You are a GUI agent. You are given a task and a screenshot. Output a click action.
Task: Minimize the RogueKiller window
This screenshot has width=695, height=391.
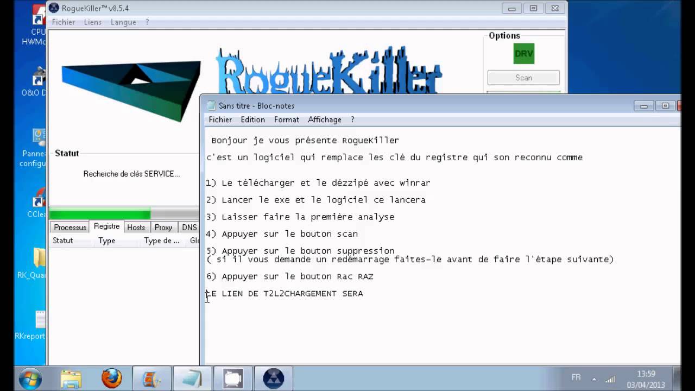pyautogui.click(x=511, y=8)
